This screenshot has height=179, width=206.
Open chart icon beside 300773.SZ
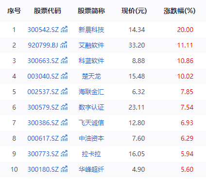point(64,153)
